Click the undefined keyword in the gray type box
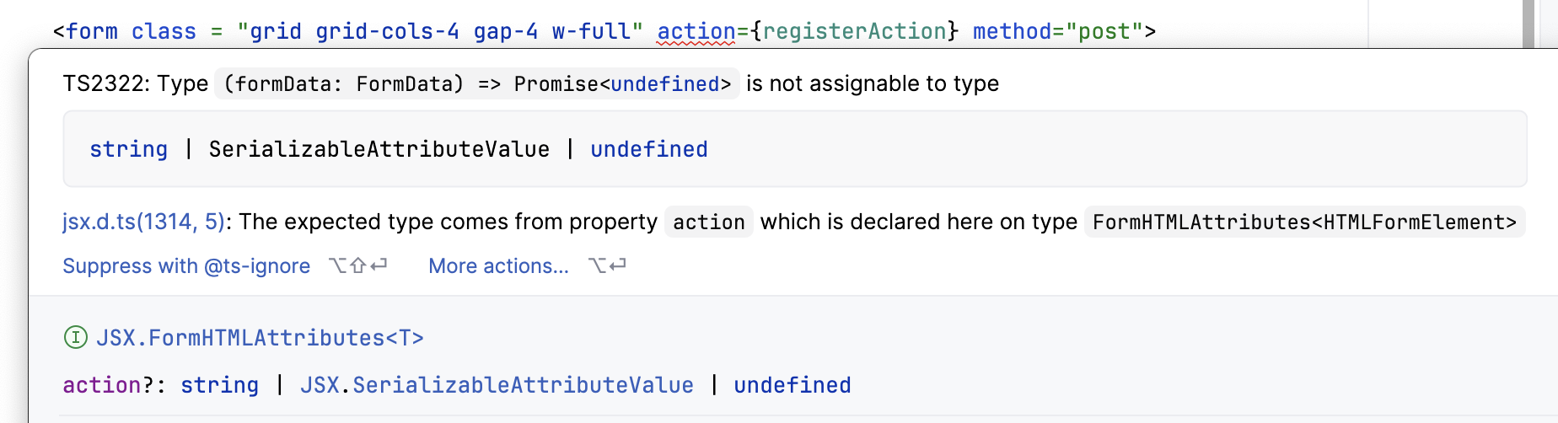1558x423 pixels. click(648, 149)
